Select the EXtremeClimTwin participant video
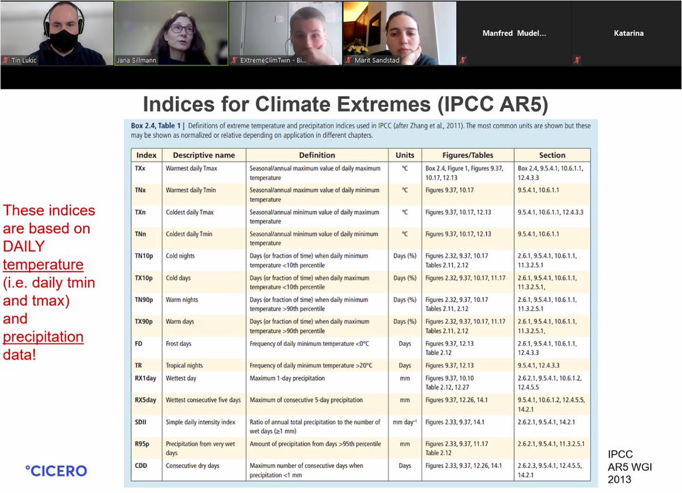This screenshot has width=682, height=493. coord(285,32)
